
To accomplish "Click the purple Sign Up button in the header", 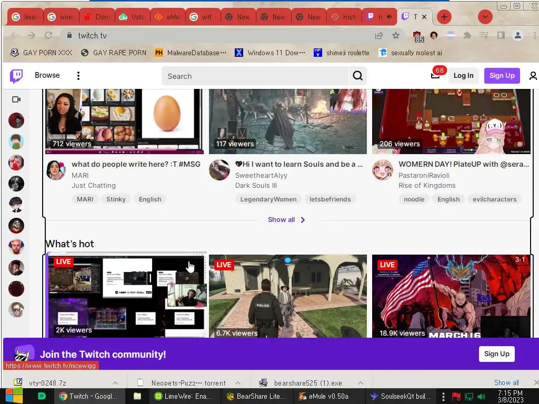I will [x=502, y=76].
